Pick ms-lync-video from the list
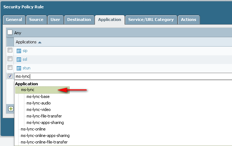This screenshot has height=146, width=232. coord(38,109)
